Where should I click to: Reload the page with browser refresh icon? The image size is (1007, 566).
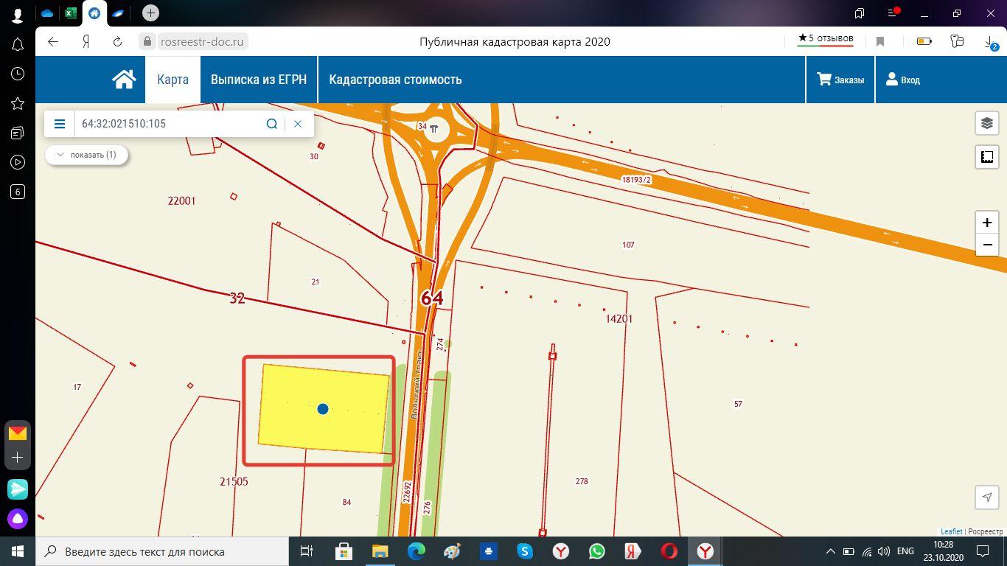(x=117, y=42)
